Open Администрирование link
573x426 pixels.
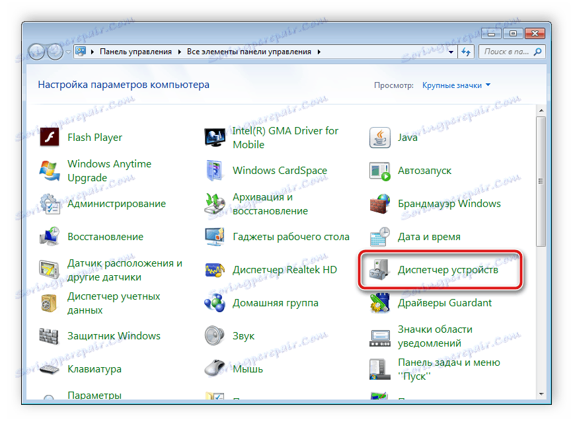[x=116, y=204]
